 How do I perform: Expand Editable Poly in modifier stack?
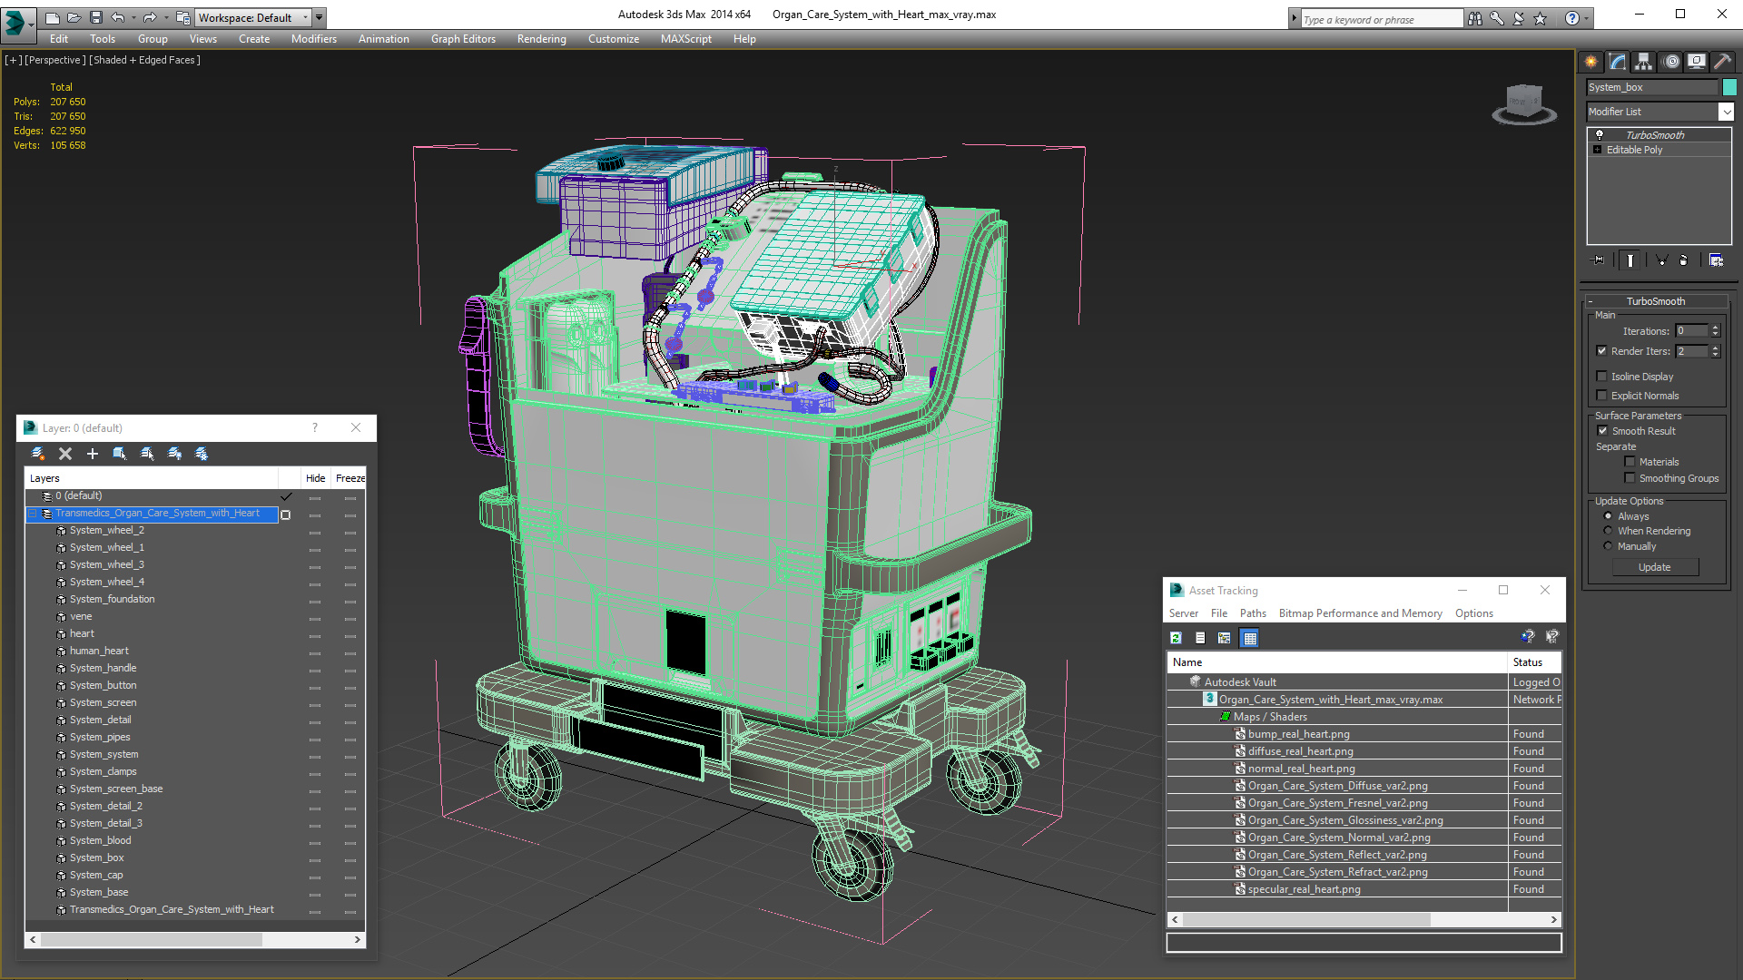(1598, 150)
